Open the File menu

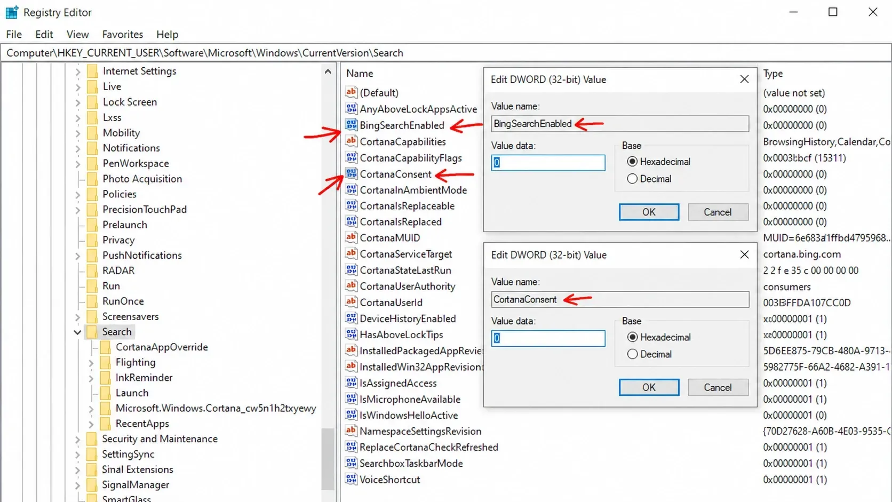pos(14,34)
